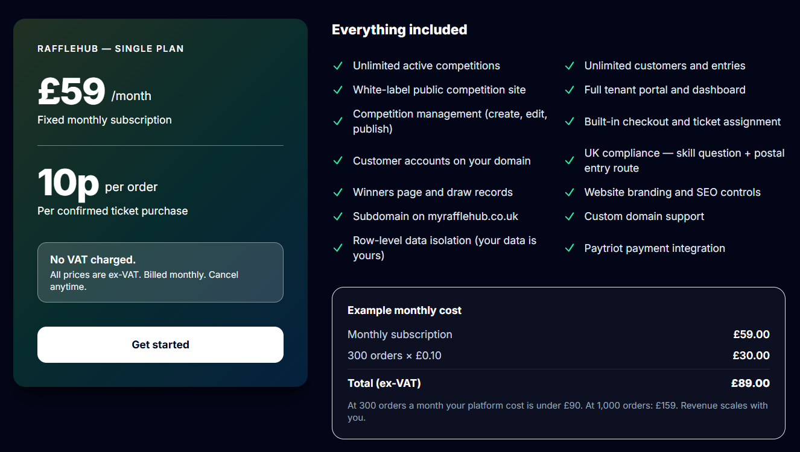
Task: Select the checkmark beside Competition management feature
Action: [x=338, y=121]
